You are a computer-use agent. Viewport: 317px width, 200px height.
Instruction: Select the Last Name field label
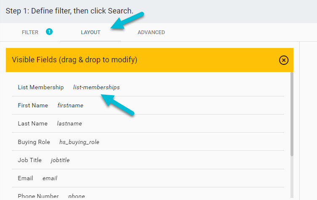coord(33,123)
